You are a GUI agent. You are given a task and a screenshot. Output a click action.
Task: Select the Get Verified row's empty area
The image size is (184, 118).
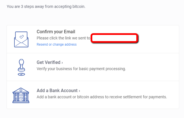pos(153,67)
